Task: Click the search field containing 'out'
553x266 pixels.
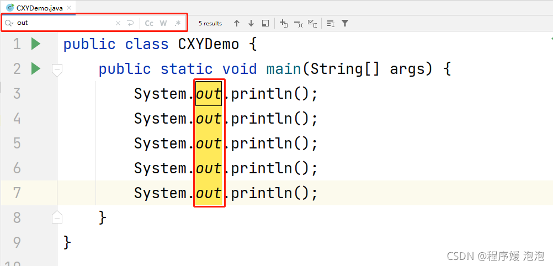Action: pos(65,23)
